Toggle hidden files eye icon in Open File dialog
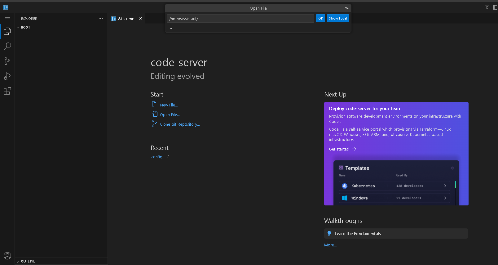The height and width of the screenshot is (265, 498). 347,8
